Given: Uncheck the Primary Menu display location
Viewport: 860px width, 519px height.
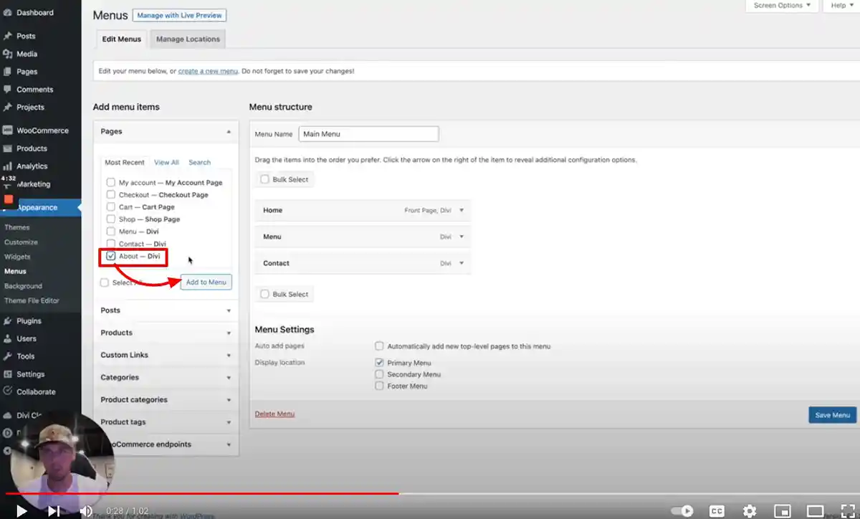Looking at the screenshot, I should click(379, 363).
